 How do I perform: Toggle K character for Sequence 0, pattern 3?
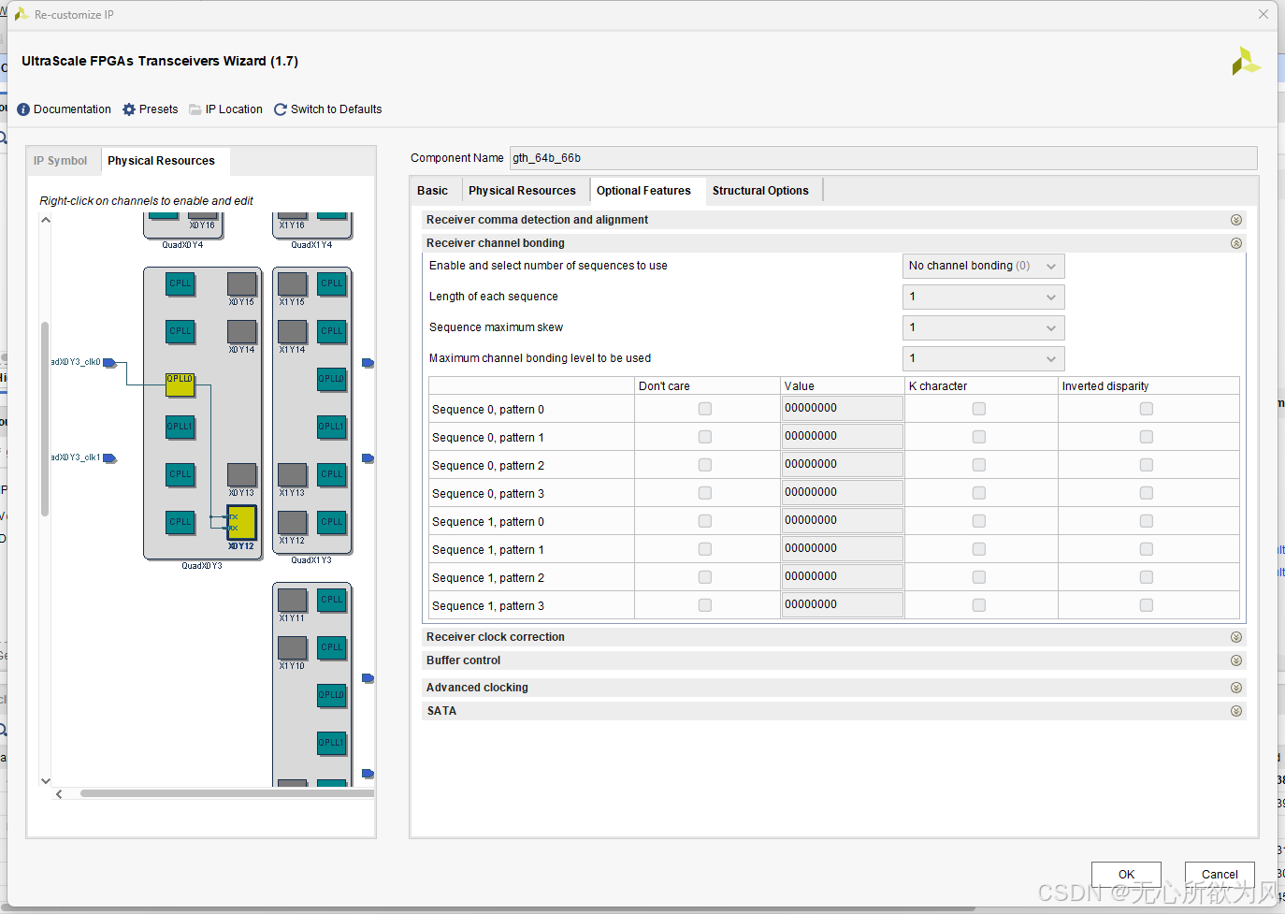pyautogui.click(x=979, y=493)
